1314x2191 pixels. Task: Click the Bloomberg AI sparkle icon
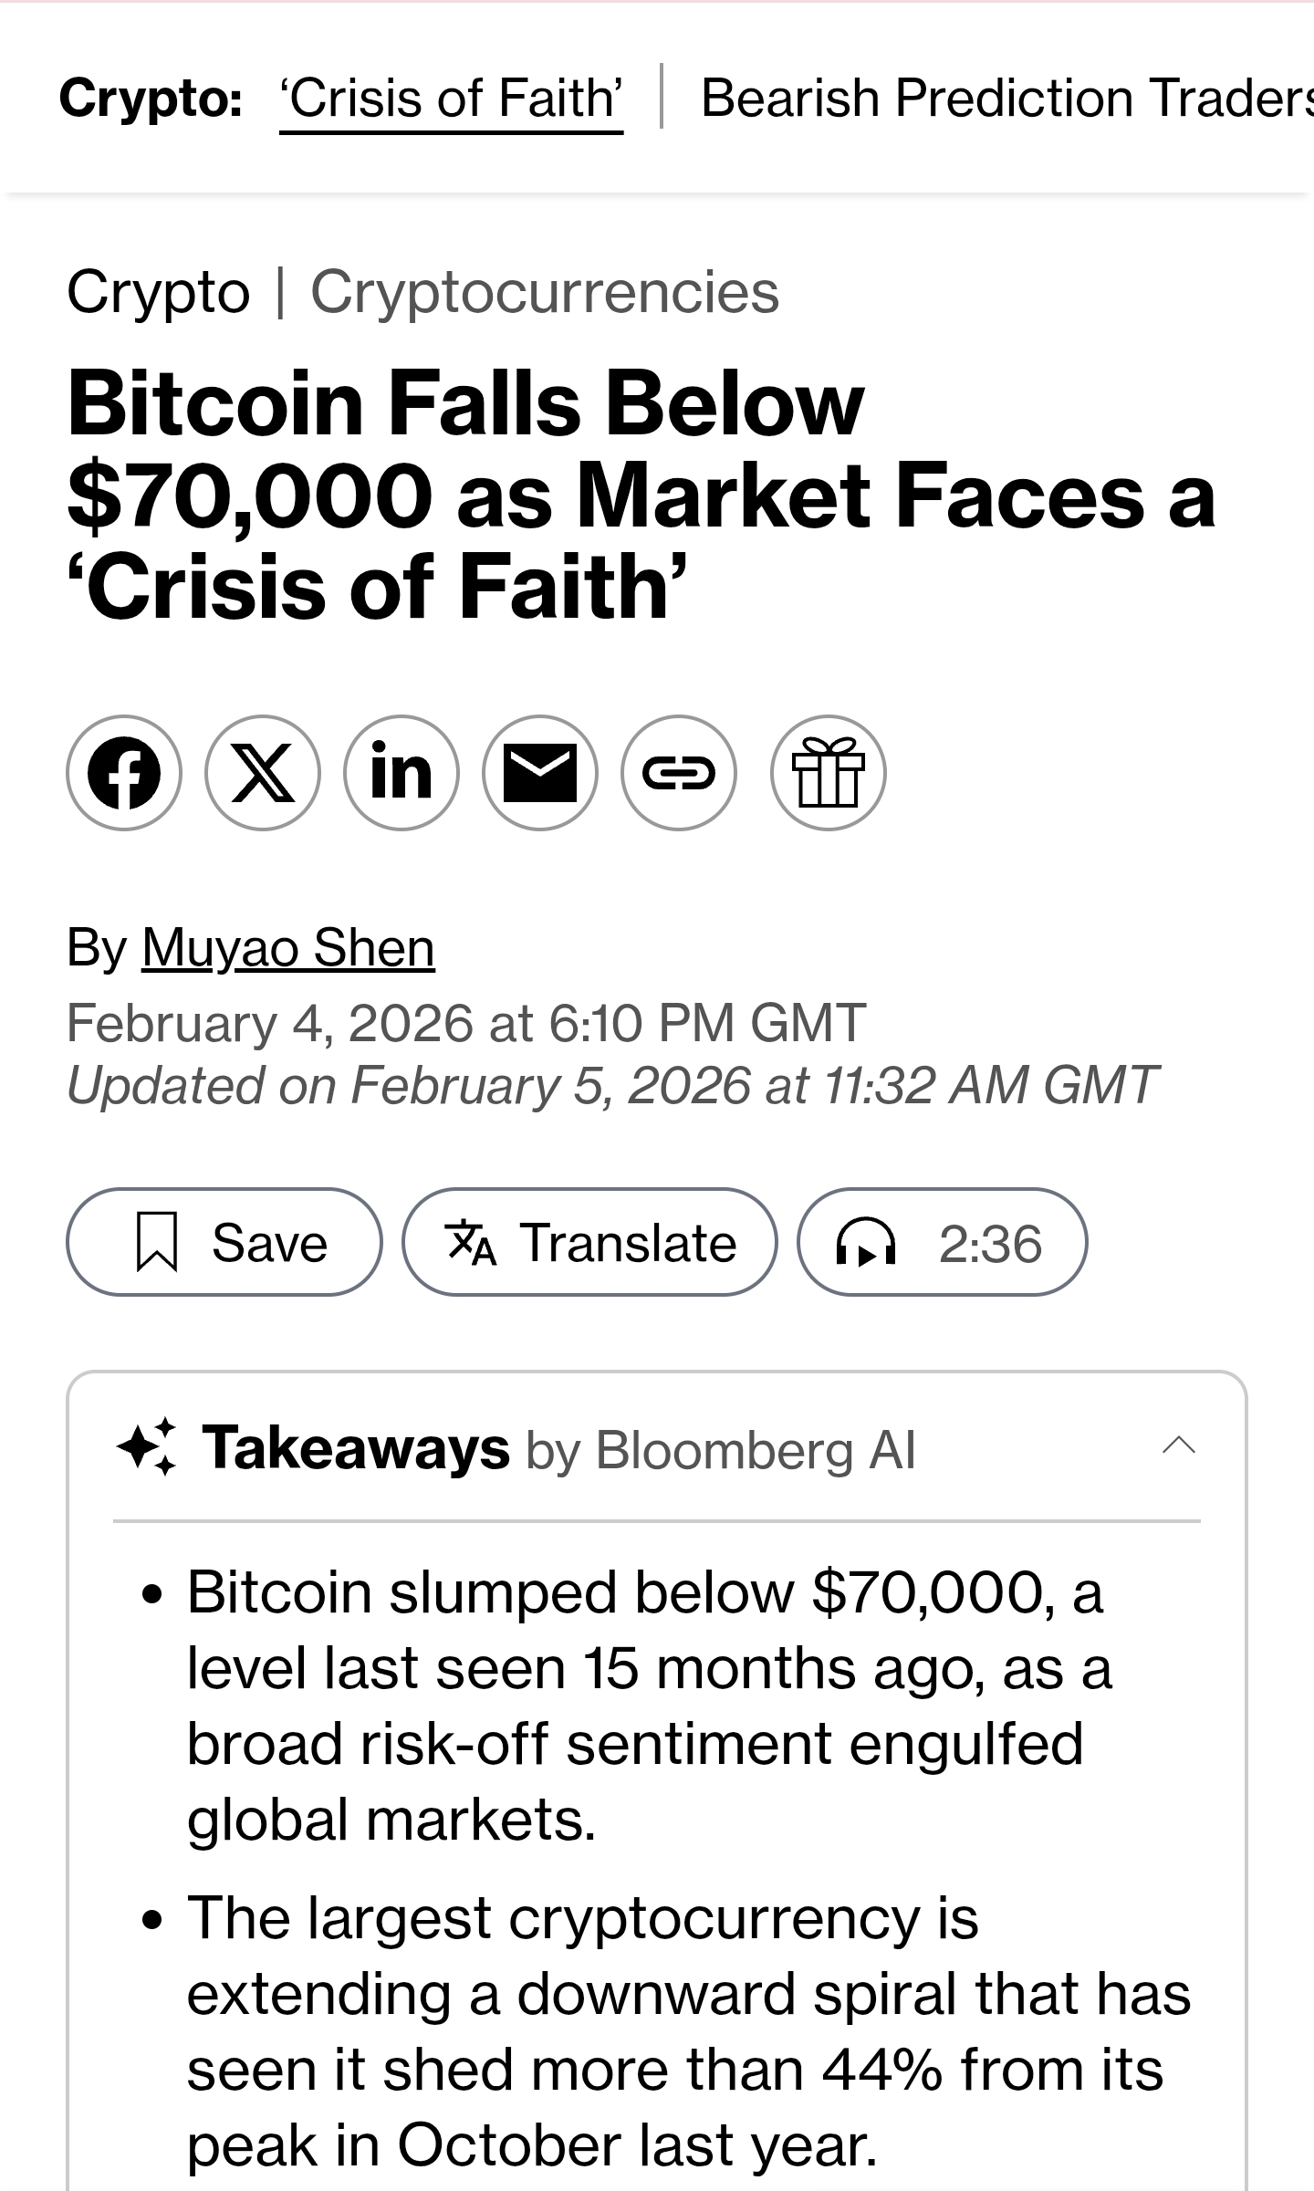click(x=148, y=1447)
